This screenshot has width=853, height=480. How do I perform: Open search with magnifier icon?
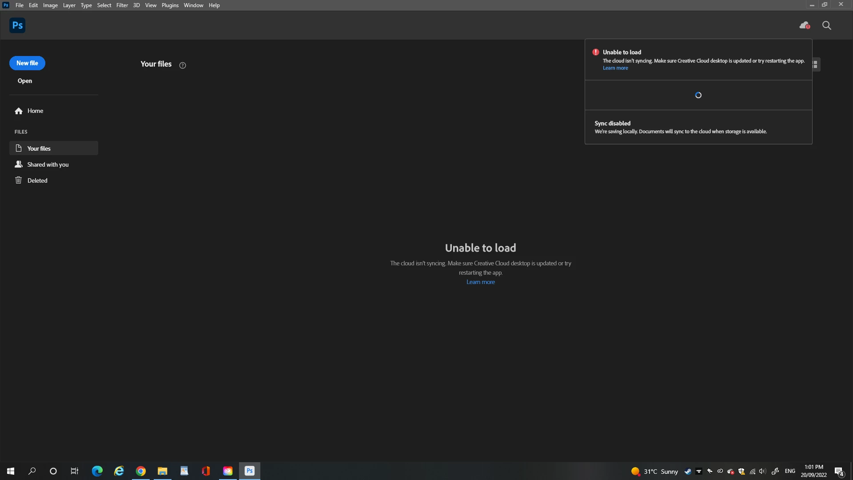[x=826, y=25]
